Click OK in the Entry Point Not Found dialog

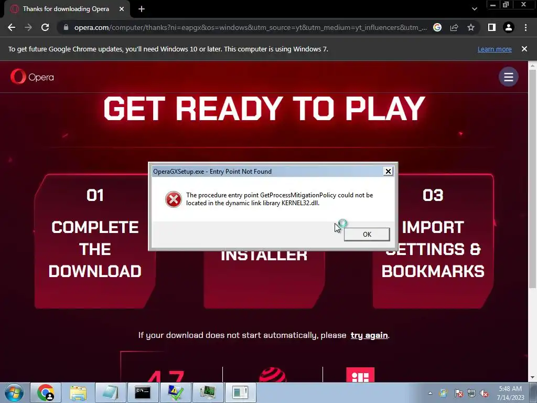[x=367, y=234]
